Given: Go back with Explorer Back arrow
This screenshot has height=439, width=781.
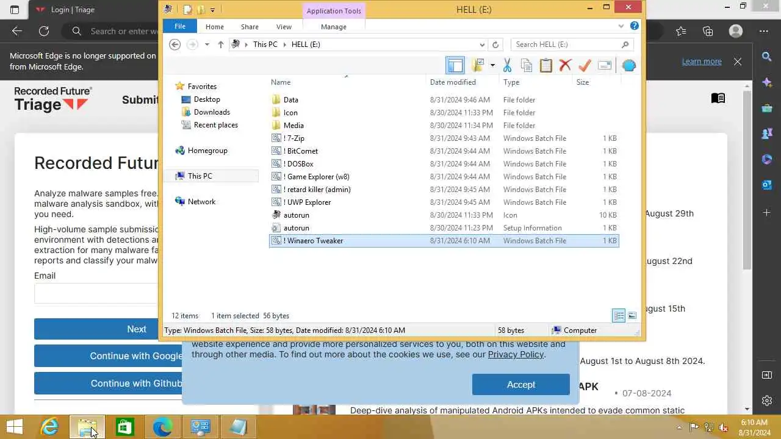Looking at the screenshot, I should pos(175,45).
